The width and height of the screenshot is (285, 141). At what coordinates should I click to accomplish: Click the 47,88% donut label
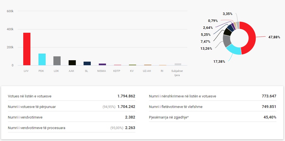tap(274, 37)
